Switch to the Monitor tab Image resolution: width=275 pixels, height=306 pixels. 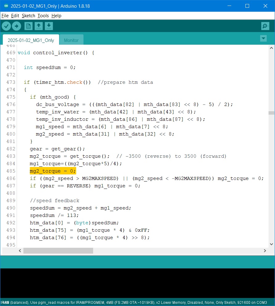tap(71, 40)
